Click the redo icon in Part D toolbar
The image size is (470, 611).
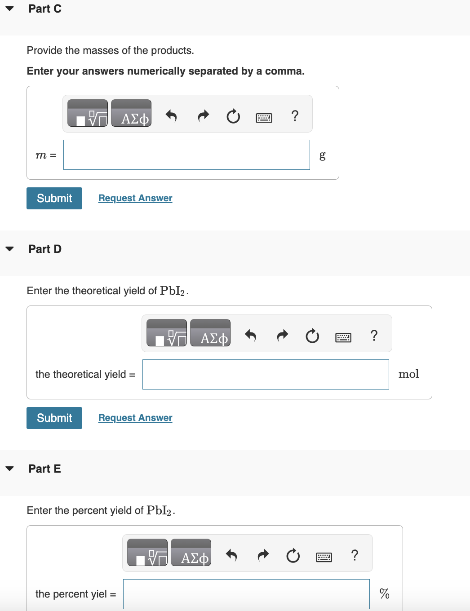[282, 336]
